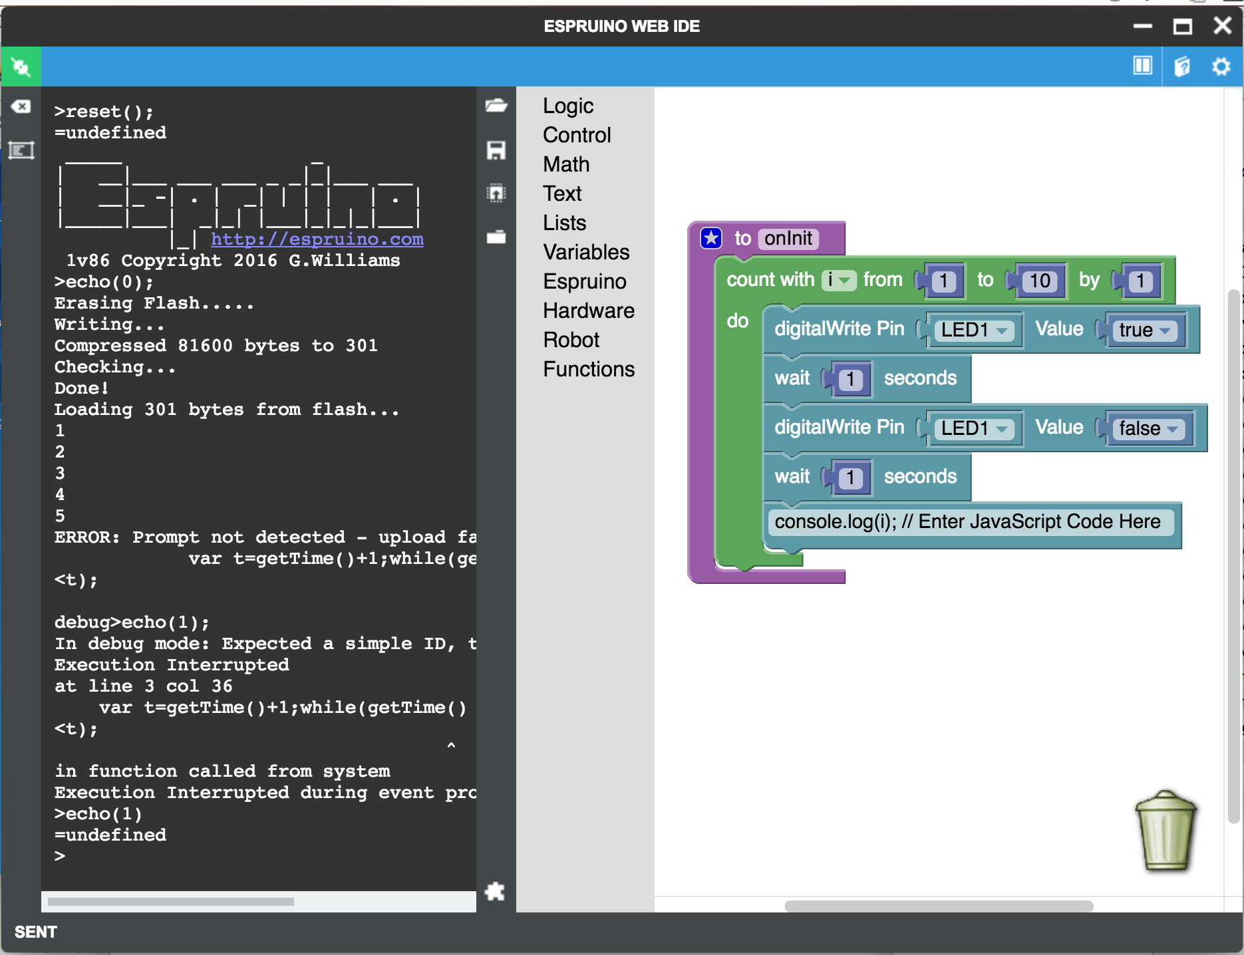Click 'in function called from system' line
This screenshot has width=1244, height=955.
coord(222,771)
